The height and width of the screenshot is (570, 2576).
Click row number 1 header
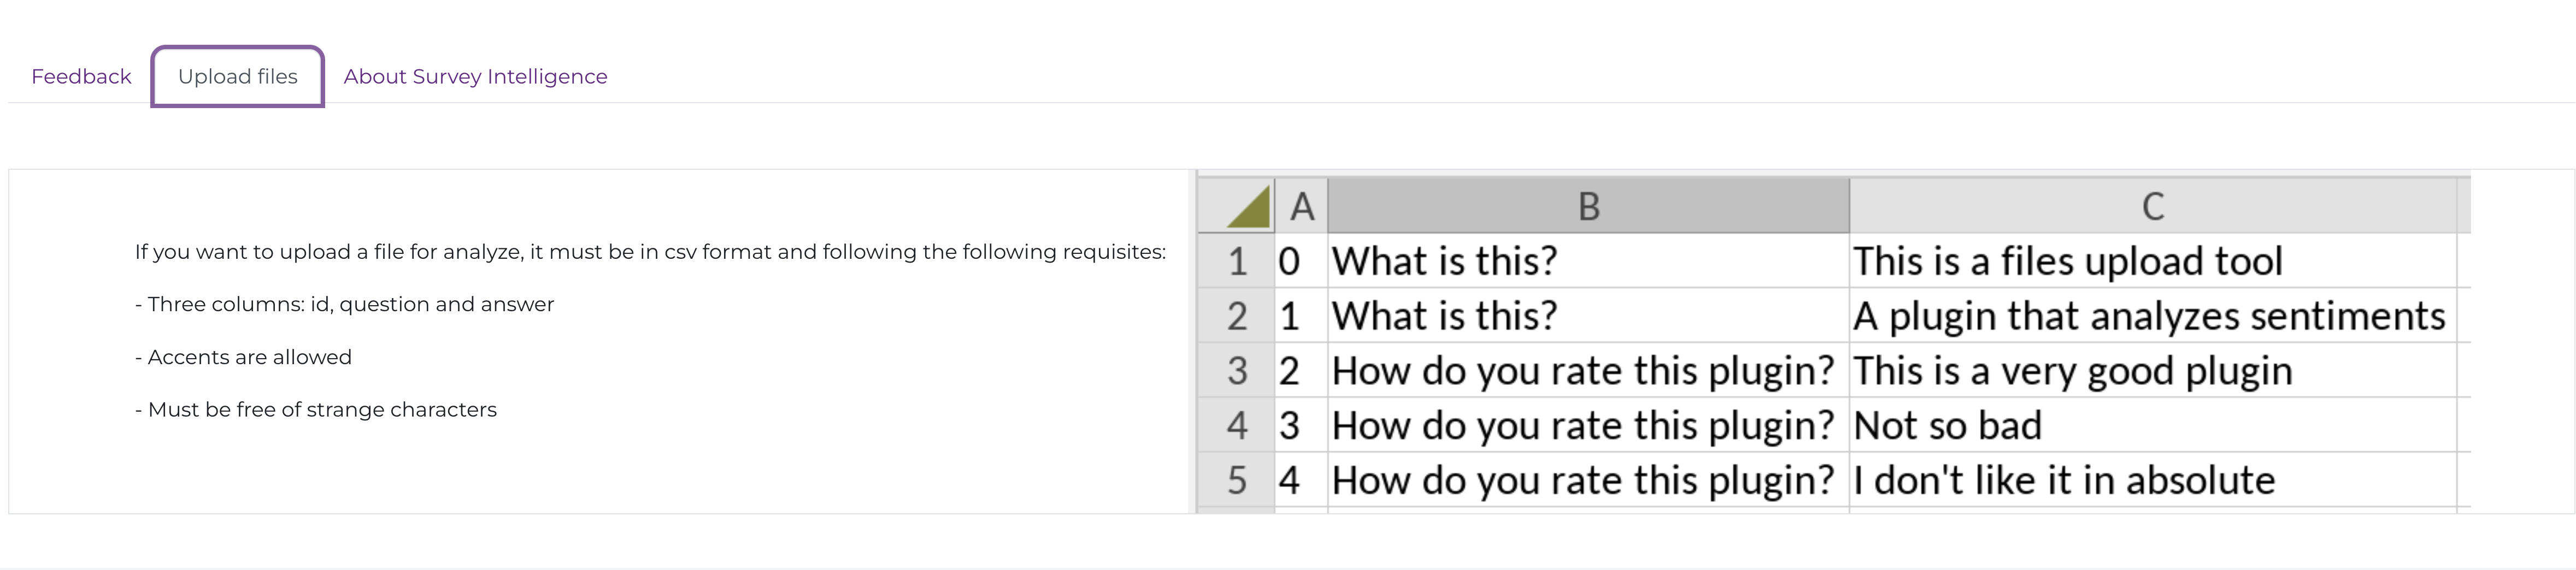(1237, 262)
